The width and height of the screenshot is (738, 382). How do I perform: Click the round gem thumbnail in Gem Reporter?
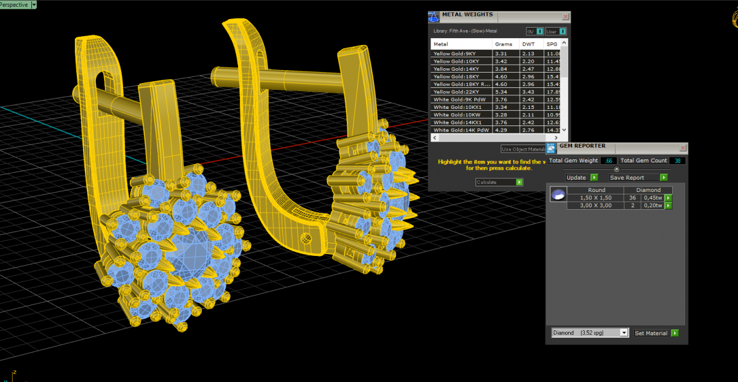(x=558, y=194)
